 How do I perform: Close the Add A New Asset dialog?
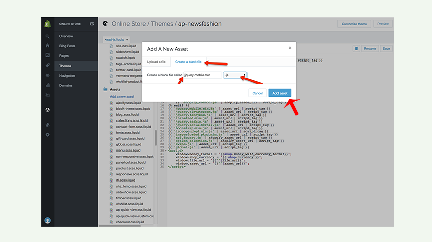coord(290,48)
